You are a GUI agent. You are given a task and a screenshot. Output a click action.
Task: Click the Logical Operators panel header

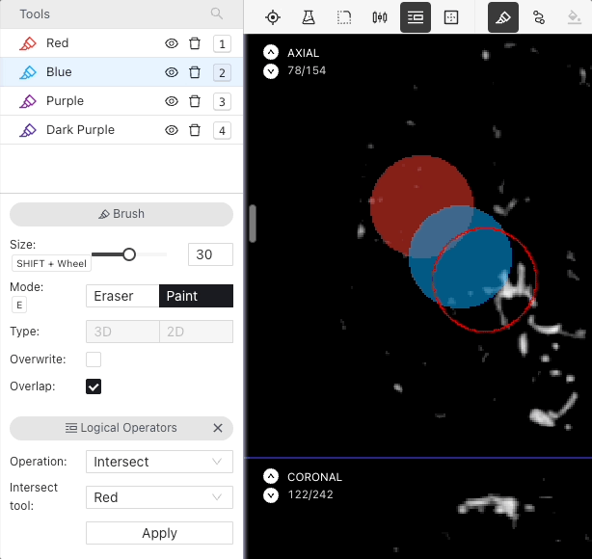[x=121, y=428]
